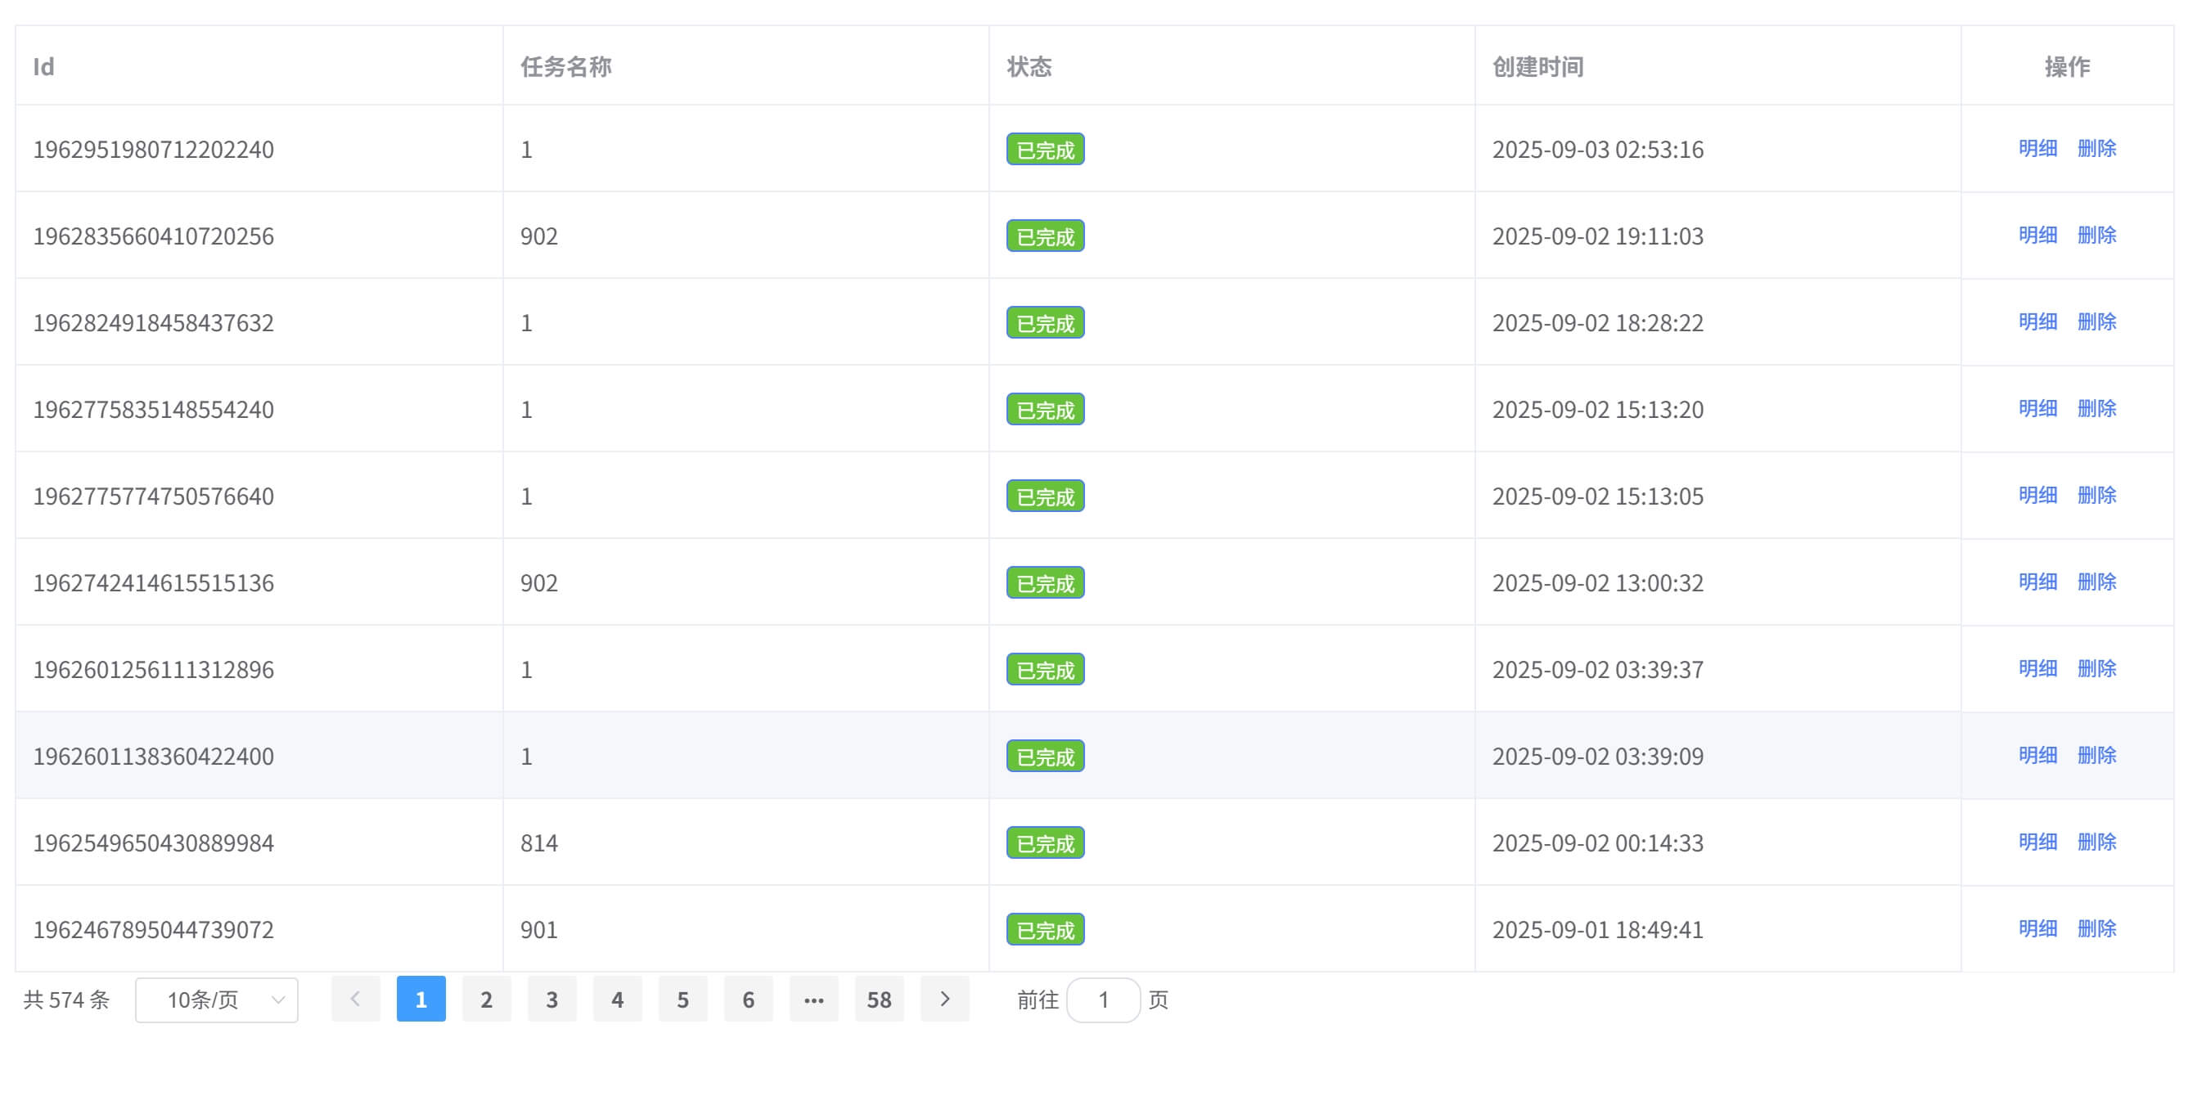This screenshot has height=1096, width=2188.
Task: Click the previous page left arrow
Action: (x=355, y=999)
